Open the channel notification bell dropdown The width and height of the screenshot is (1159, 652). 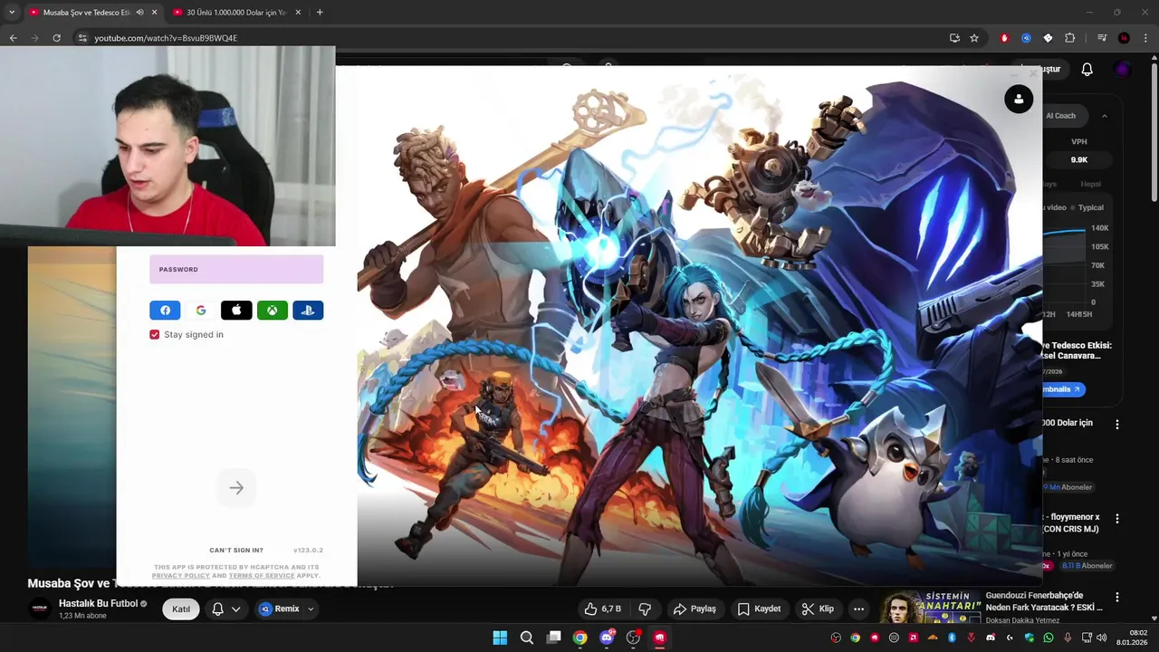pos(226,609)
